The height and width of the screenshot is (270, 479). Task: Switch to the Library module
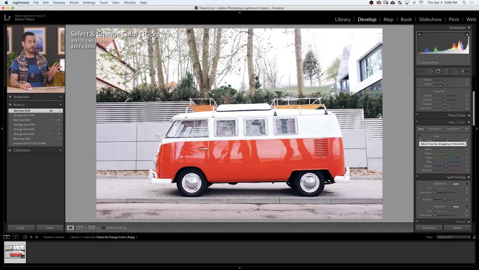(x=342, y=19)
